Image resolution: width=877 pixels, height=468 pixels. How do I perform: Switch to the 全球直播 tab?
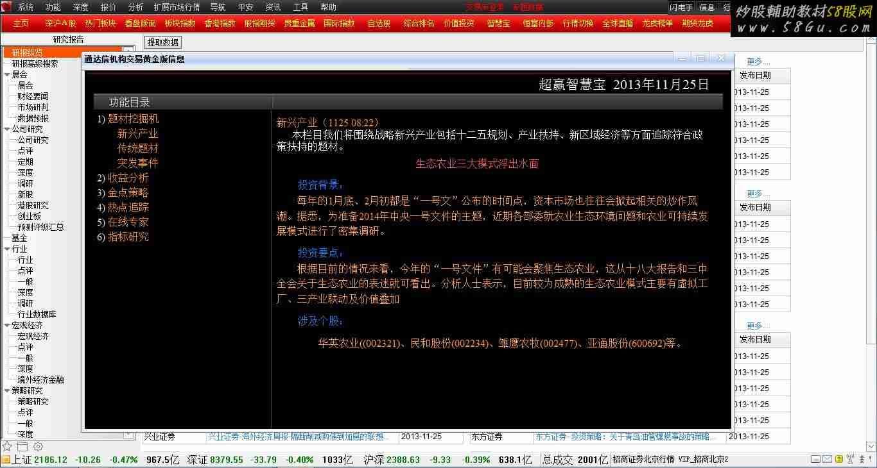point(618,23)
